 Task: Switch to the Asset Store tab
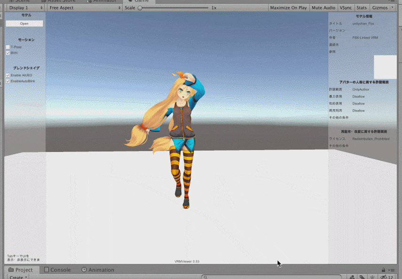click(59, 1)
